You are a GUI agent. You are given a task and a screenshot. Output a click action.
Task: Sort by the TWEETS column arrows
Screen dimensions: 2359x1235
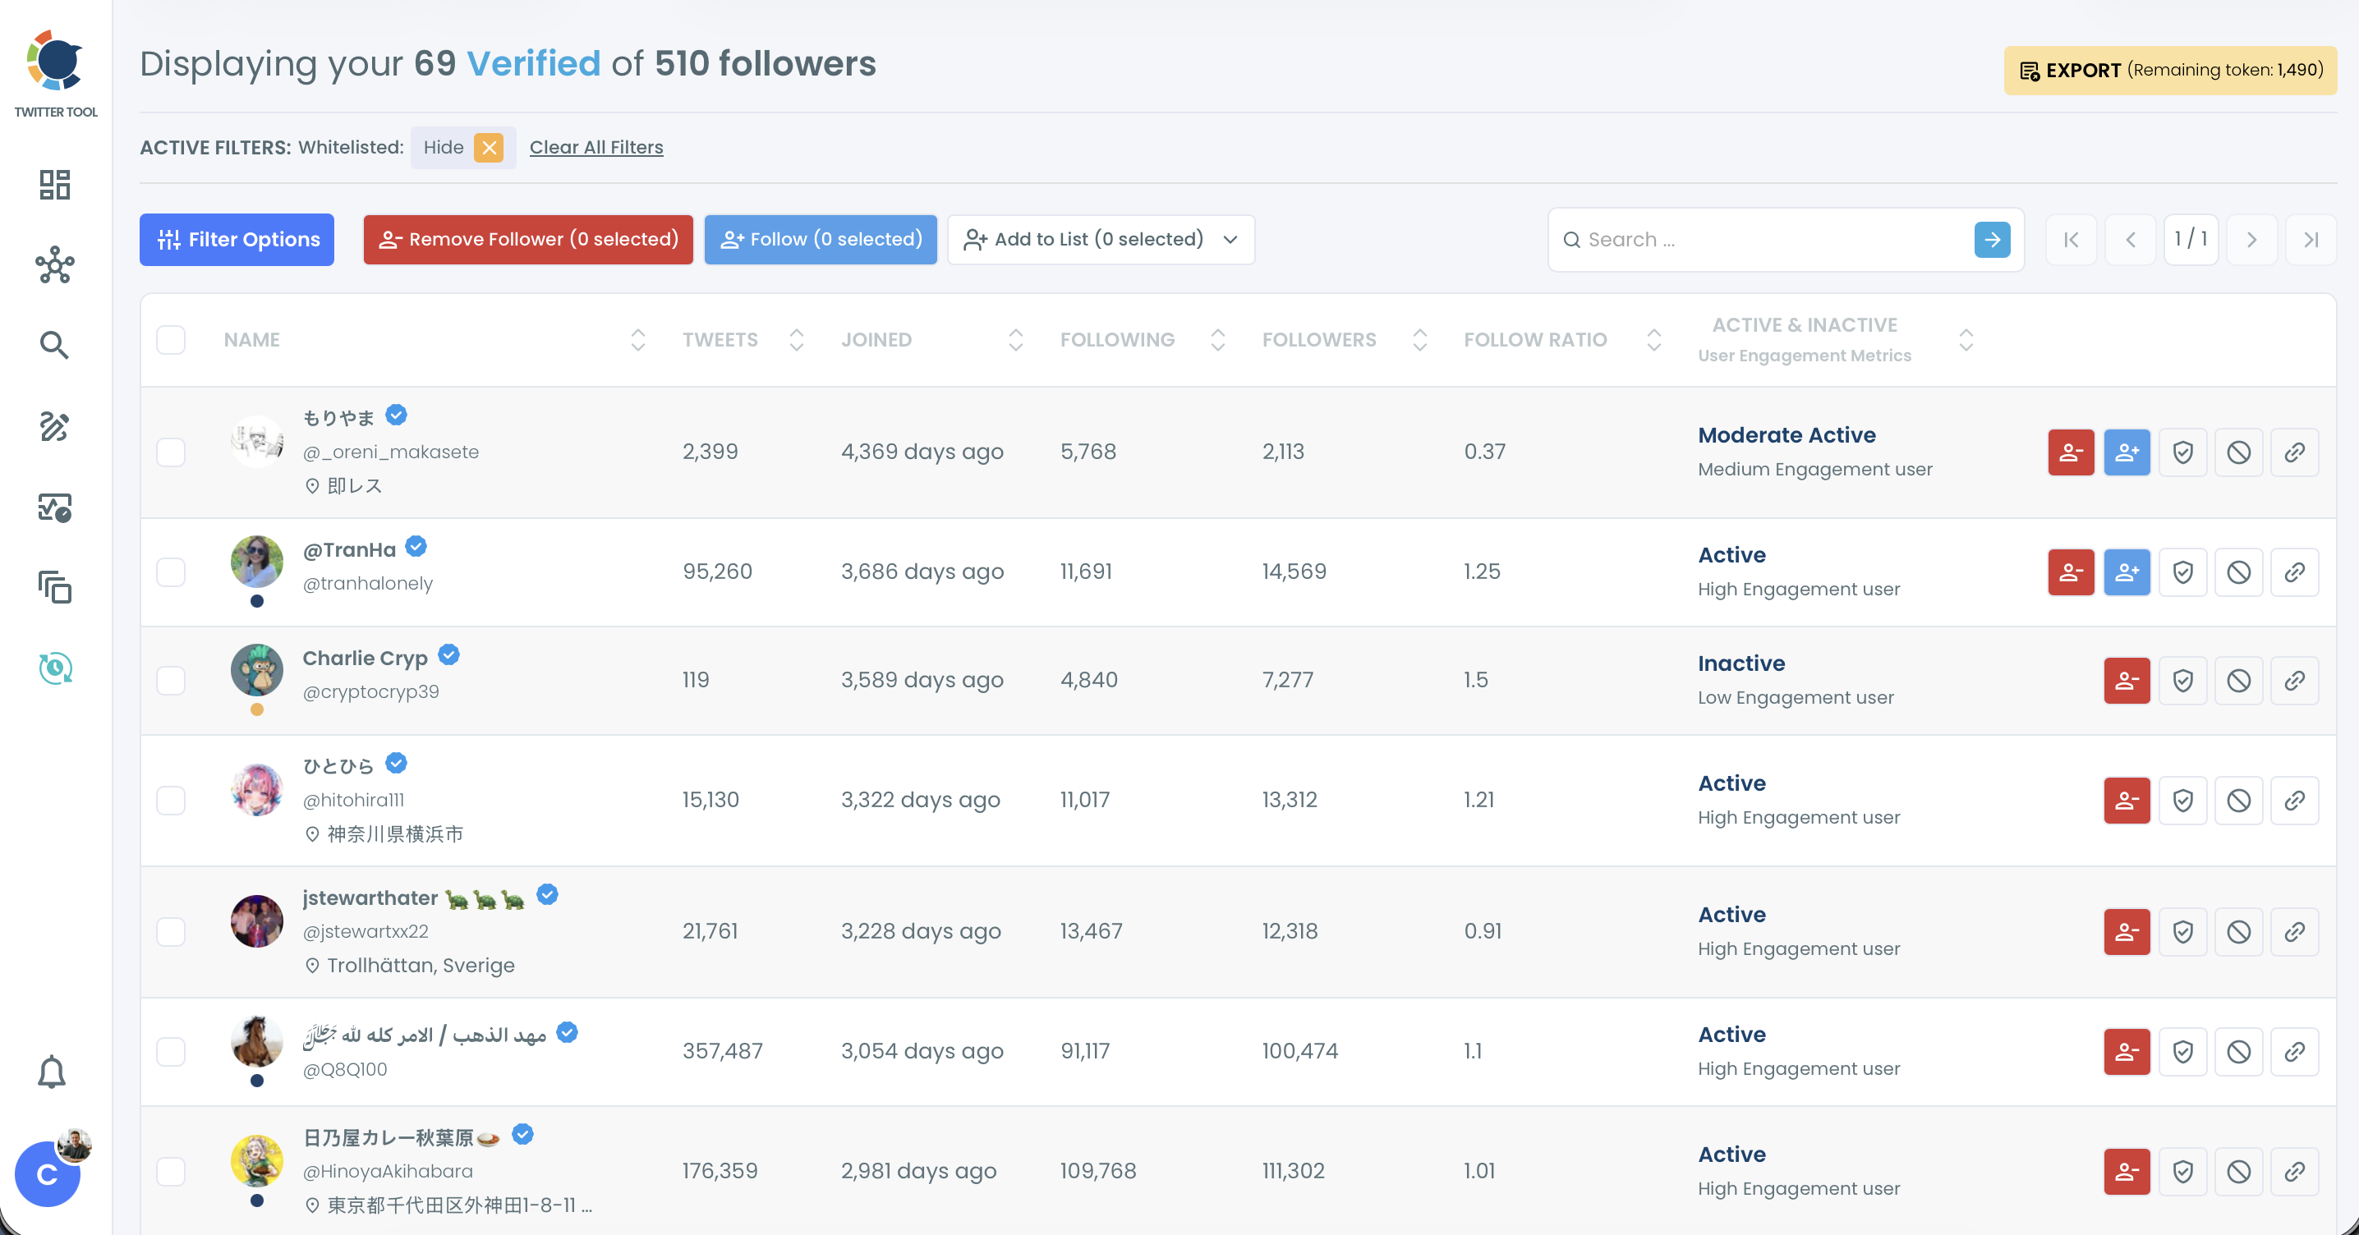pos(796,340)
